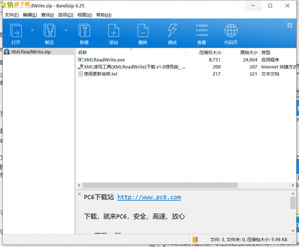
Task: Click the toolbar layout grid icon
Action: tap(290, 25)
